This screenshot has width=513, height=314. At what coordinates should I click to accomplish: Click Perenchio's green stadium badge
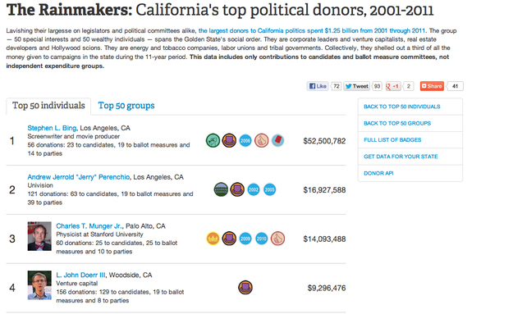tap(221, 189)
